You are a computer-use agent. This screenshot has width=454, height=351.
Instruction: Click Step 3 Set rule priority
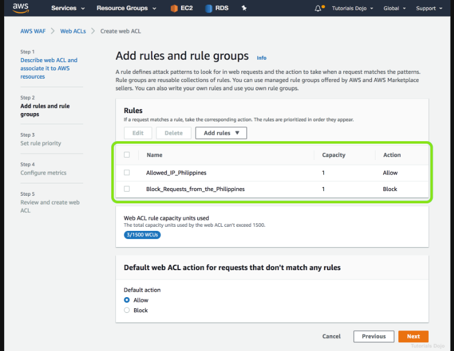coord(41,143)
